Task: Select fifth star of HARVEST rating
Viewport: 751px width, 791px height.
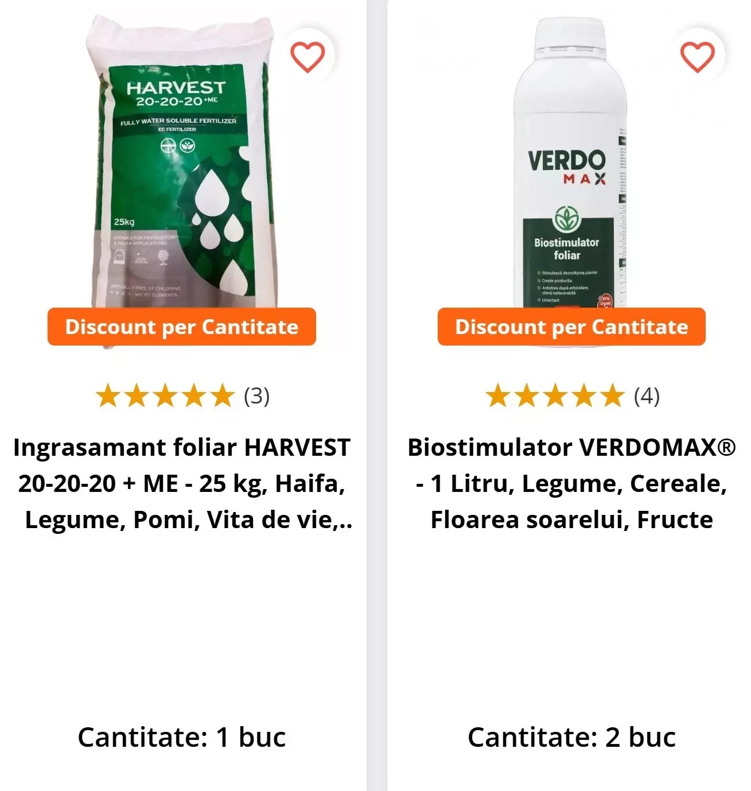Action: click(223, 396)
